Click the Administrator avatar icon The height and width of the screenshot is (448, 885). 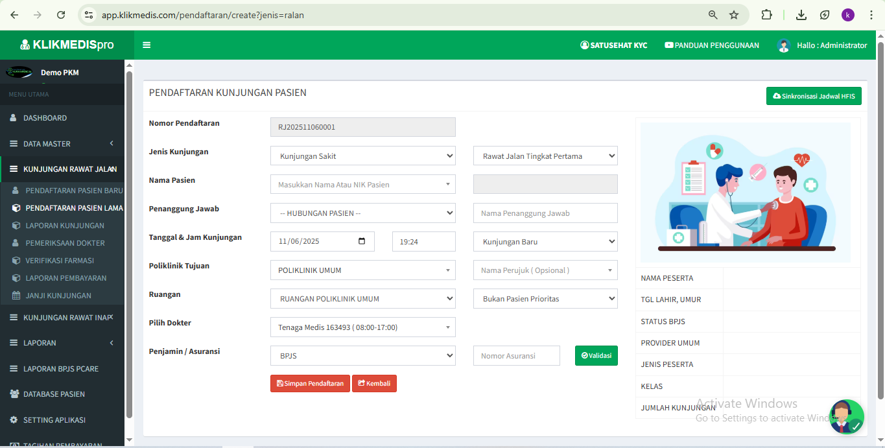[x=783, y=45]
